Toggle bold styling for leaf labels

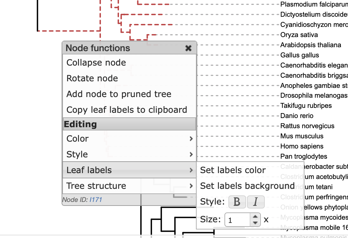point(237,202)
